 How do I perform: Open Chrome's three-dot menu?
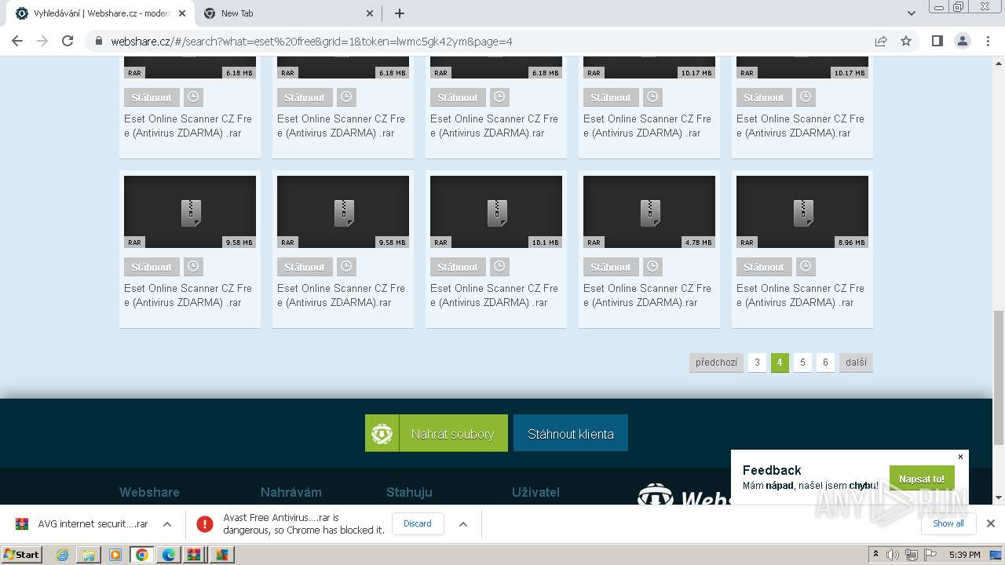988,41
